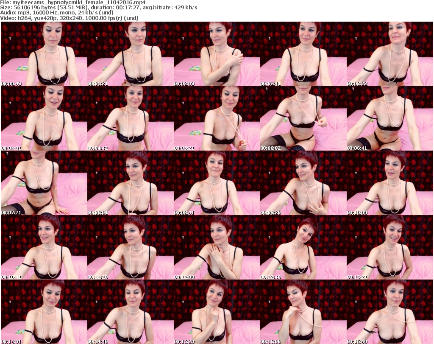Open the thumbnail at 00:11:20

click(x=131, y=247)
